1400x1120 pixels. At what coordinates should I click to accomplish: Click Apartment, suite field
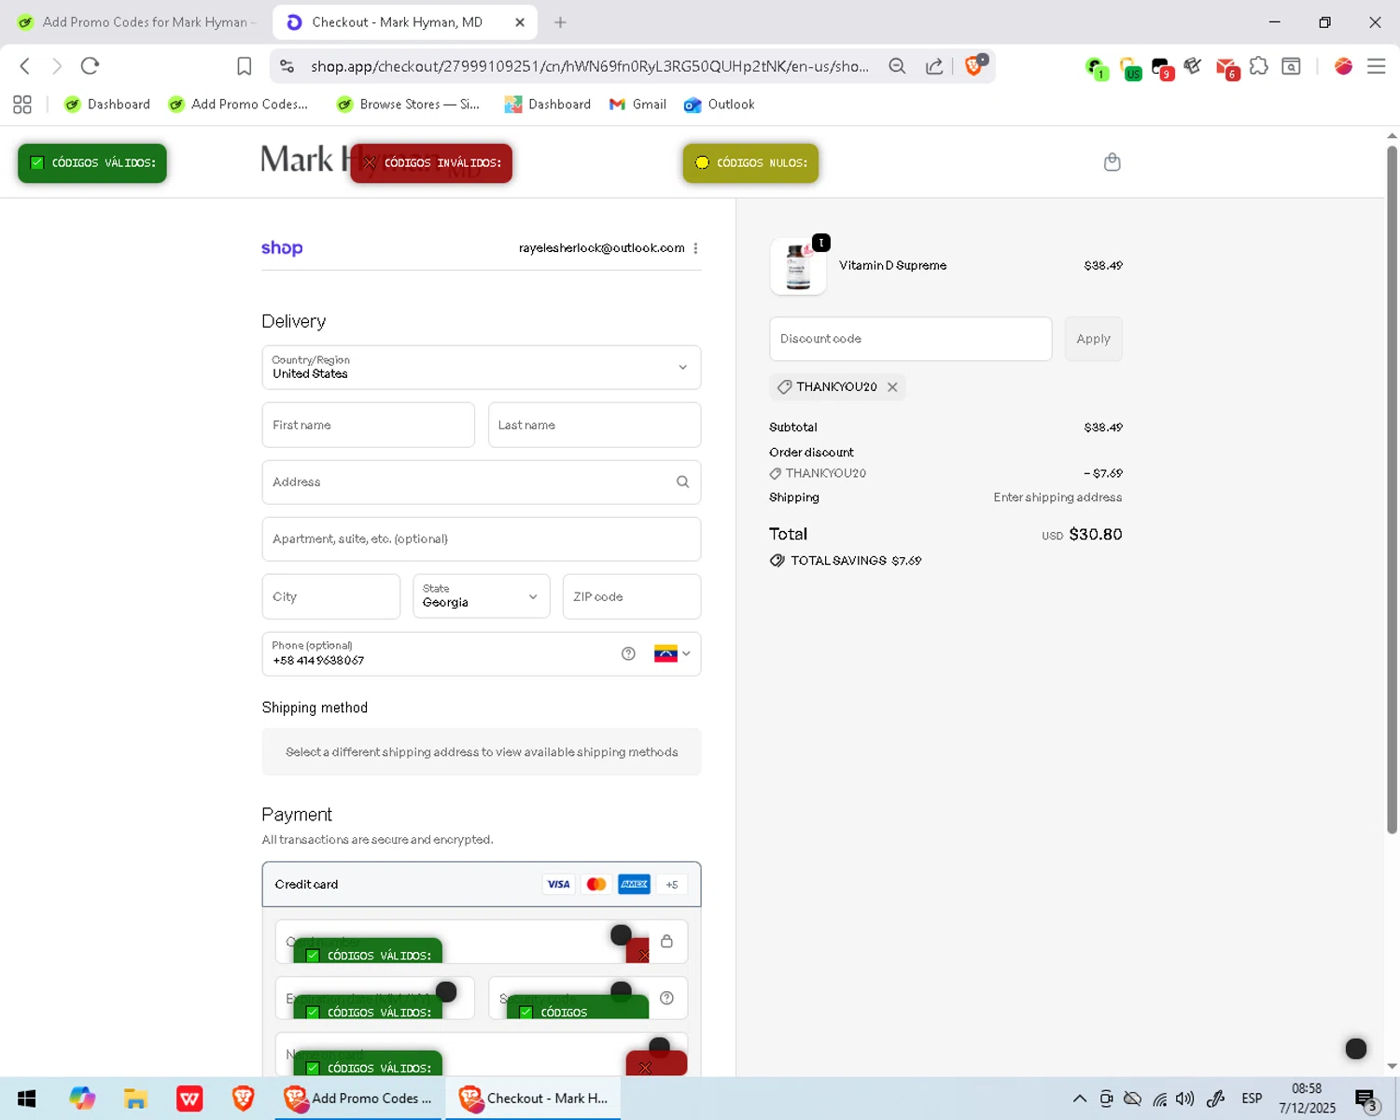coord(482,539)
